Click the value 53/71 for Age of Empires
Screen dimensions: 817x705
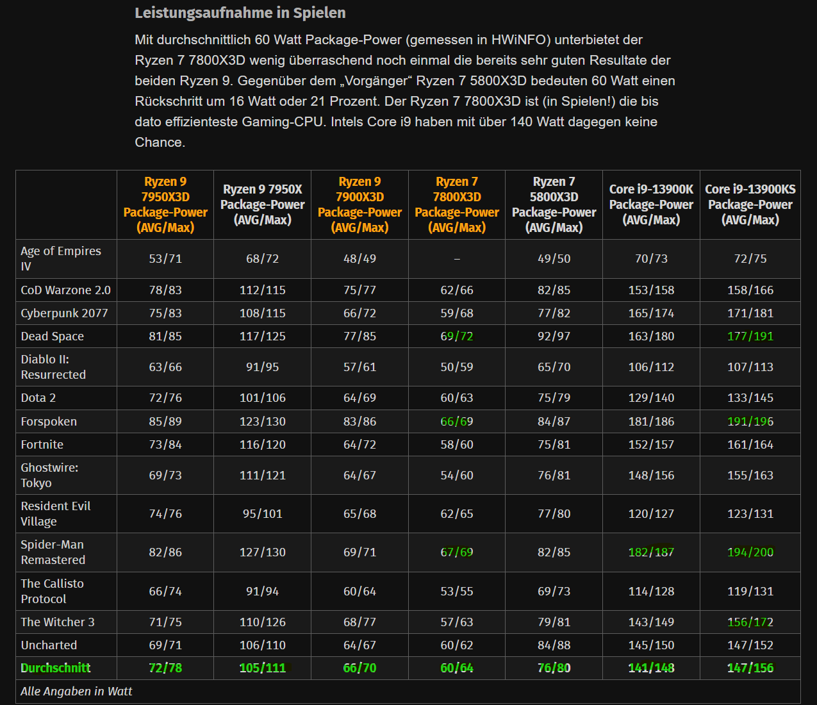click(x=165, y=258)
